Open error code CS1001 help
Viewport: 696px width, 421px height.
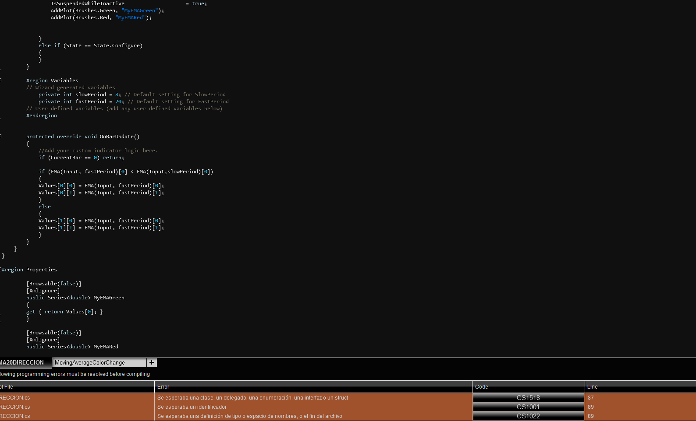click(528, 407)
